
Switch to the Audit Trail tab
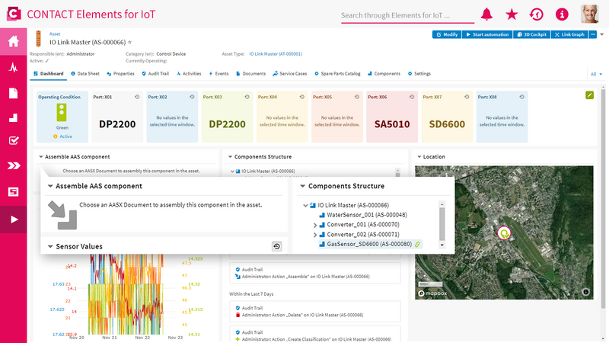click(x=155, y=73)
